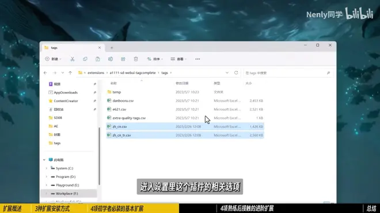Sort by Name (名称) column header

[113, 83]
